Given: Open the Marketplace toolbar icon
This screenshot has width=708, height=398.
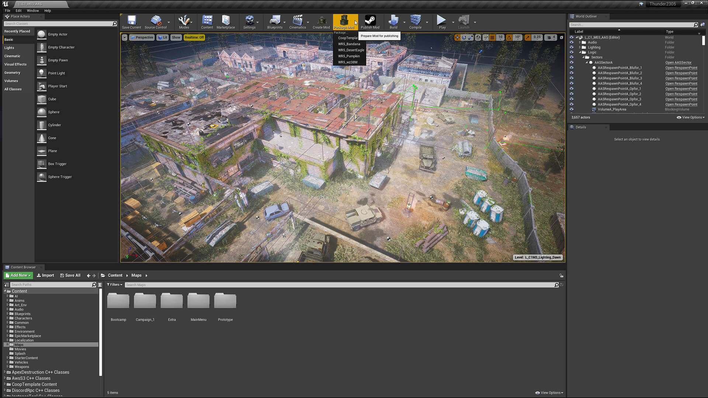Looking at the screenshot, I should (226, 22).
